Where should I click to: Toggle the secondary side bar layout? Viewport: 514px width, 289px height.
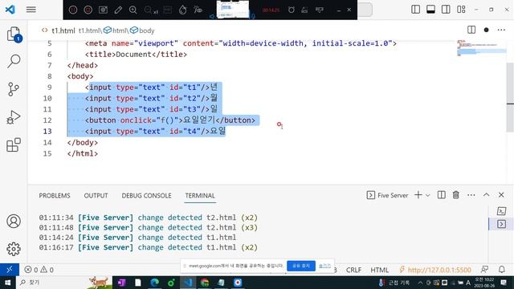[446, 9]
